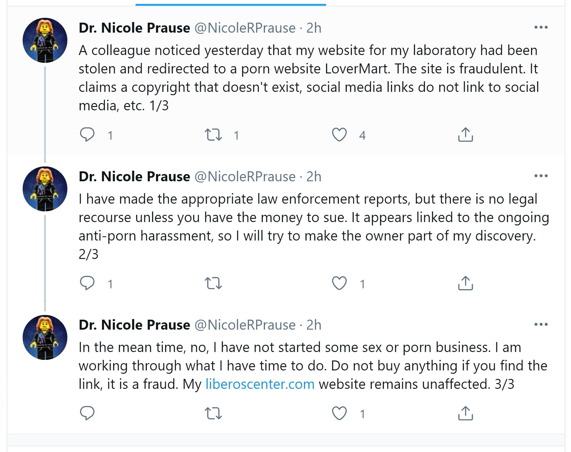
Task: Open more options on the third tweet
Action: tap(541, 324)
